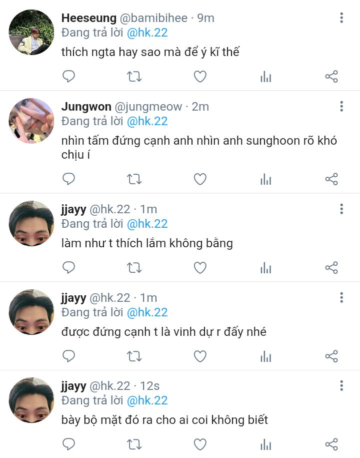
Task: Reply to Heeseung's tweet
Action: point(68,77)
